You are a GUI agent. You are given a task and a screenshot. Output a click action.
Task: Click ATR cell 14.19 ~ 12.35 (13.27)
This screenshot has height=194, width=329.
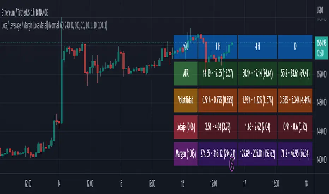218,73
